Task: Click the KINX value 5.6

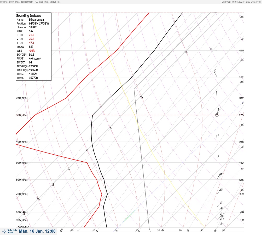Action: point(31,31)
